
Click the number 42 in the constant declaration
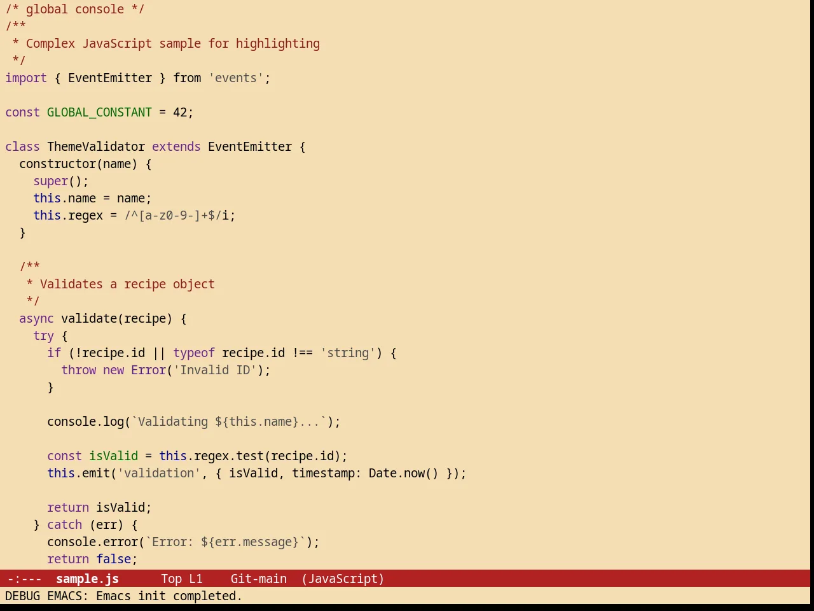point(180,112)
